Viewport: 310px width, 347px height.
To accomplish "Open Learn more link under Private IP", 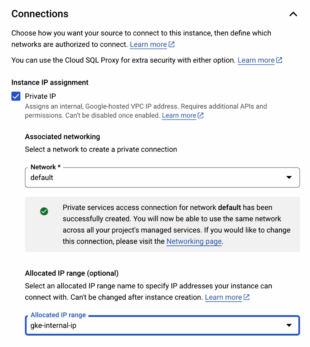I will [179, 116].
